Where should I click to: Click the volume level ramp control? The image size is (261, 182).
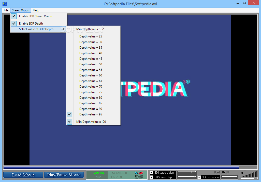point(249,175)
